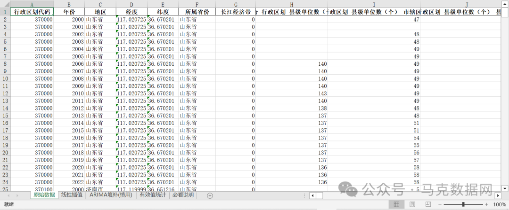This screenshot has width=509, height=210.
Task: Click the sheet tab bar splitter handle
Action: click(x=304, y=195)
